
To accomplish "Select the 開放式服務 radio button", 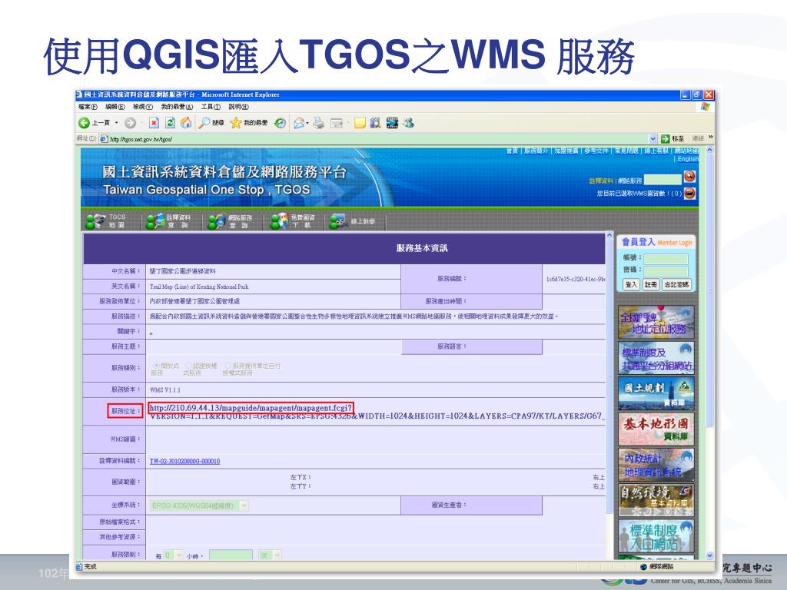I will 157,366.
